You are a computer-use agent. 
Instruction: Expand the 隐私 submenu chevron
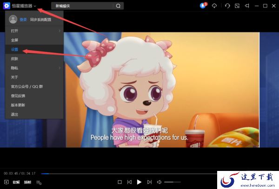(x=60, y=68)
